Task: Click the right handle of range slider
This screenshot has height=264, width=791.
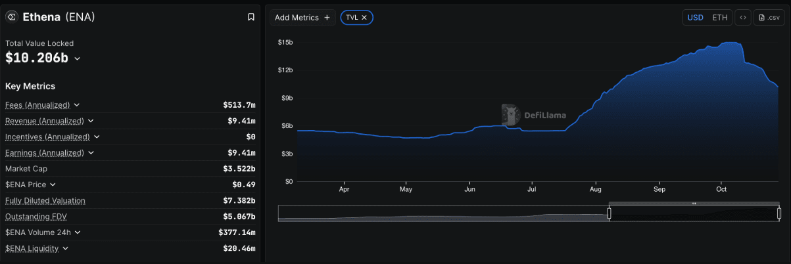Action: click(779, 213)
